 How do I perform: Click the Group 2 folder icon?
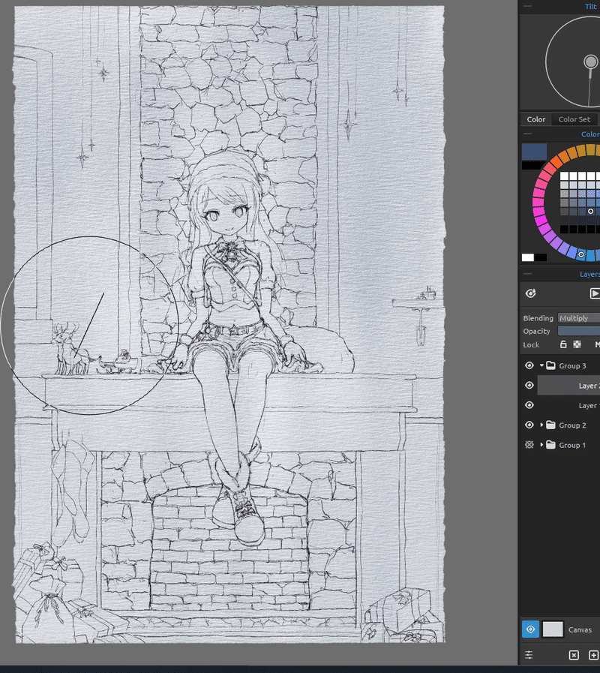point(550,425)
